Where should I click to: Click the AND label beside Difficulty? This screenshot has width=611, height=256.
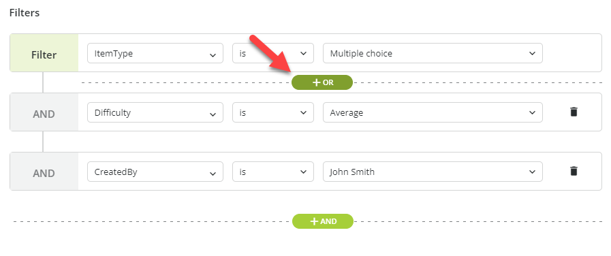44,112
